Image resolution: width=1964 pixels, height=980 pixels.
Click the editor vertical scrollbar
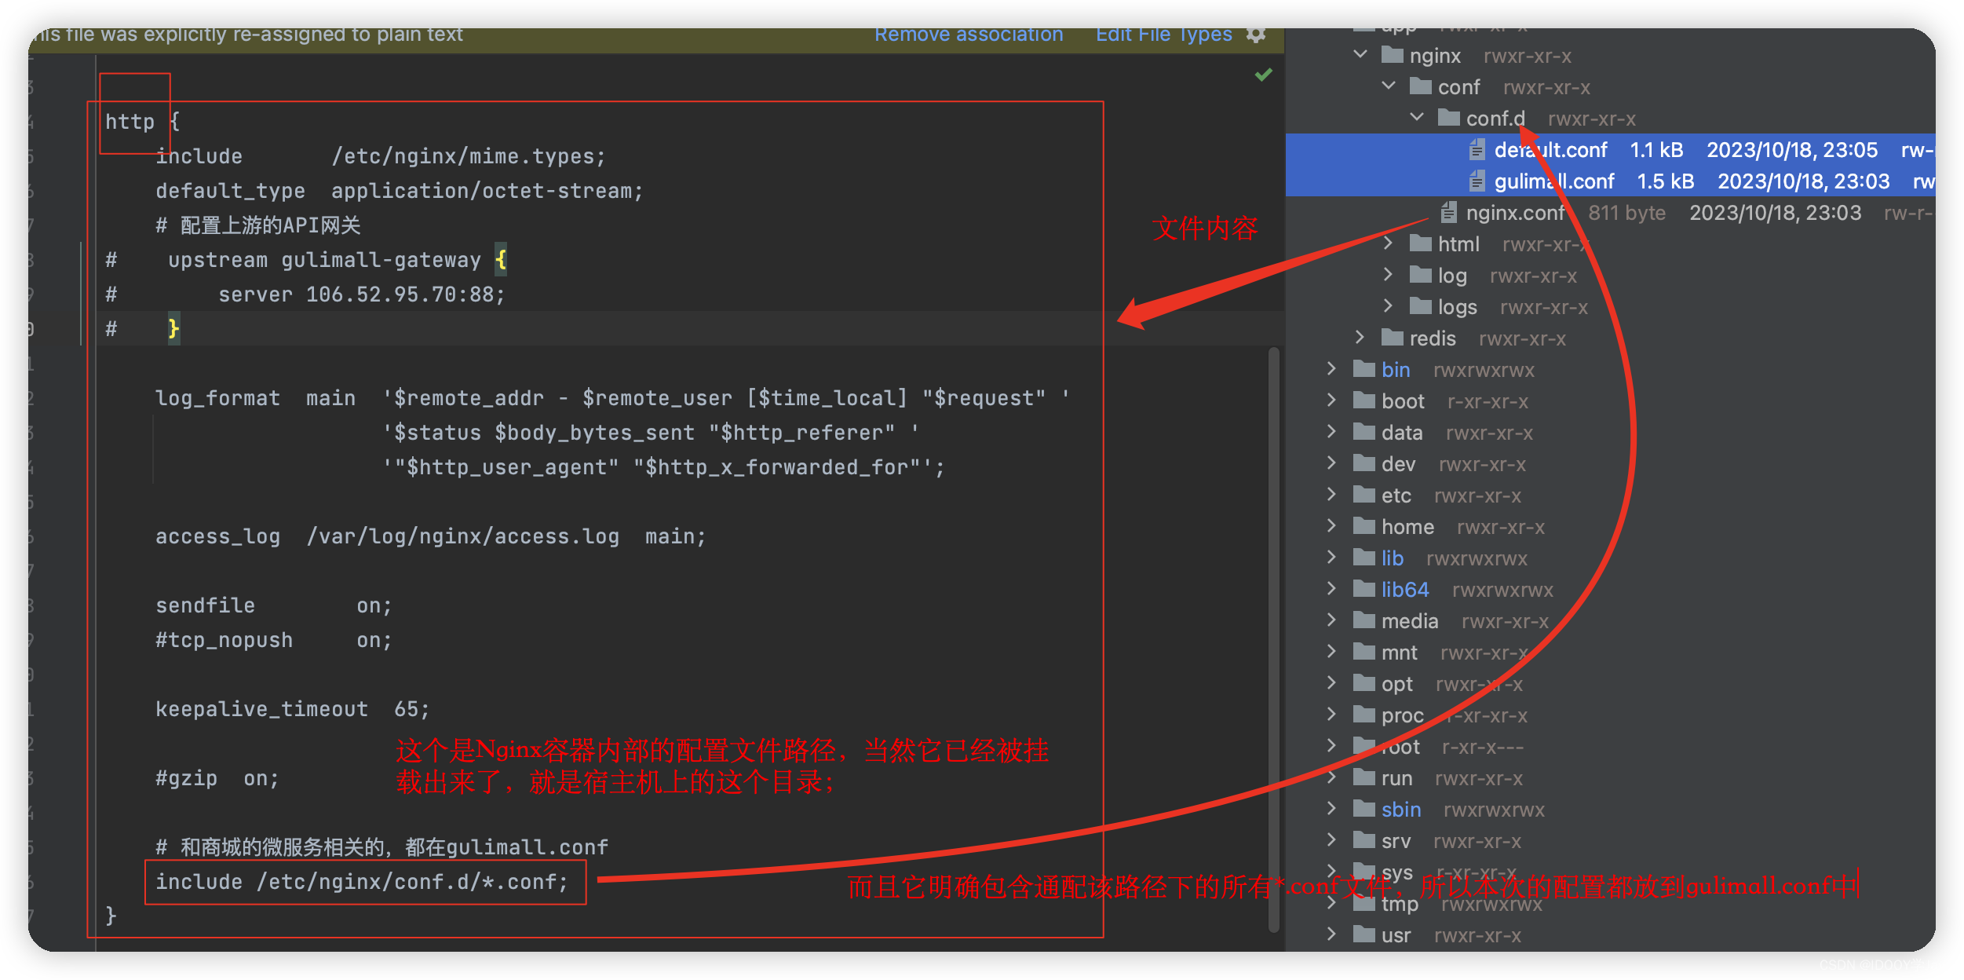tap(1274, 640)
